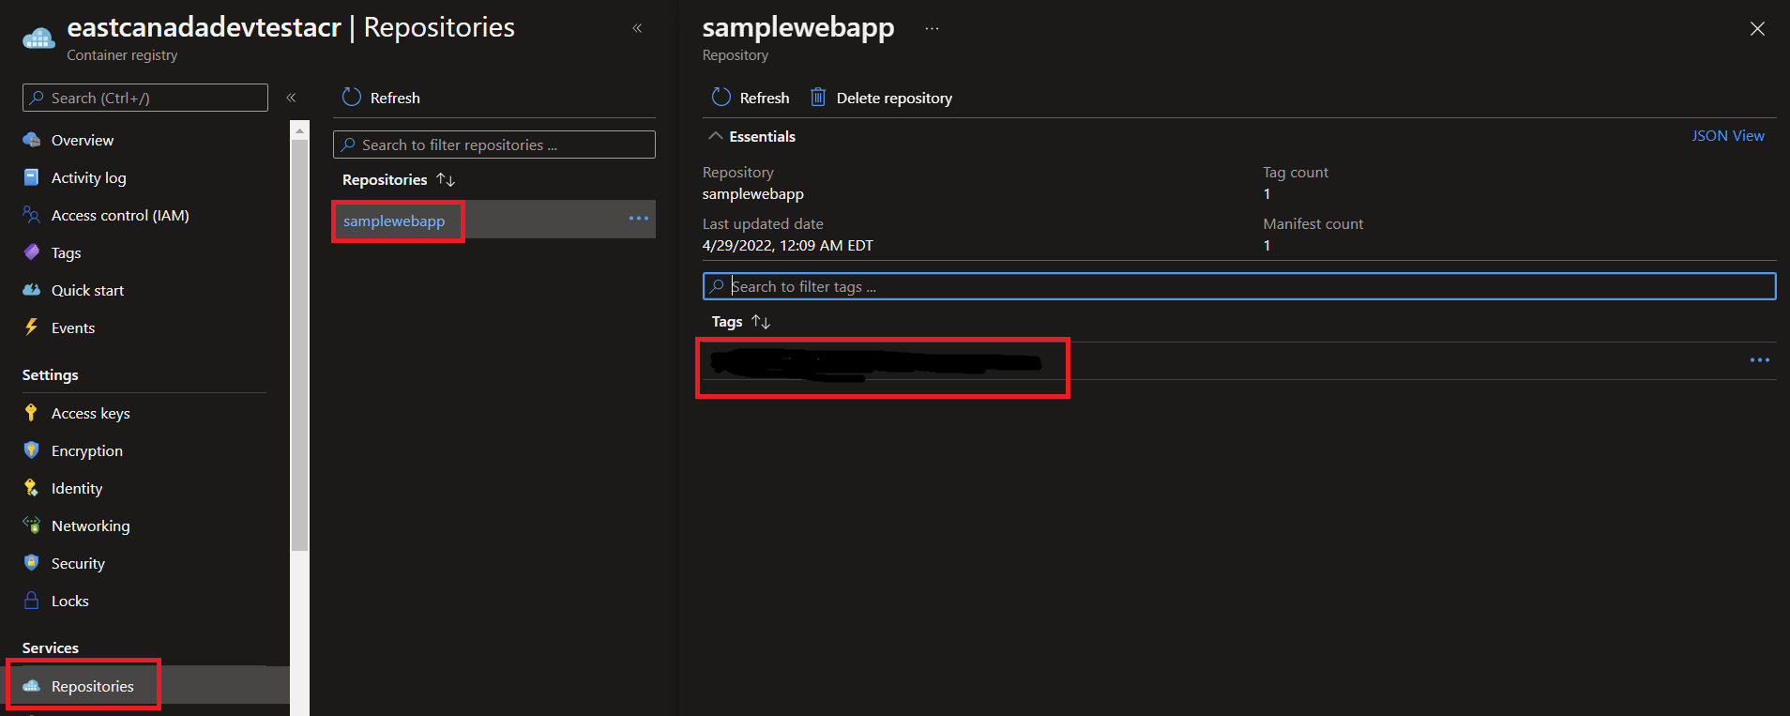The image size is (1790, 716).
Task: Sort the Tags column in repository panel
Action: point(761,322)
